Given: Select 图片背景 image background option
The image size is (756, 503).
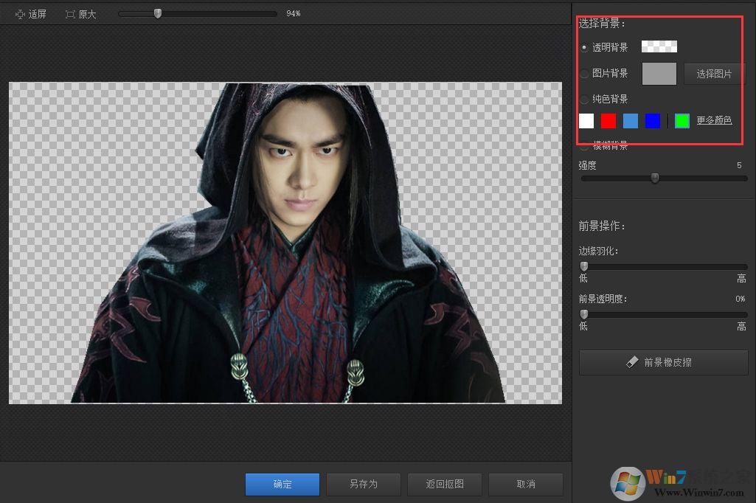Looking at the screenshot, I should pyautogui.click(x=584, y=73).
